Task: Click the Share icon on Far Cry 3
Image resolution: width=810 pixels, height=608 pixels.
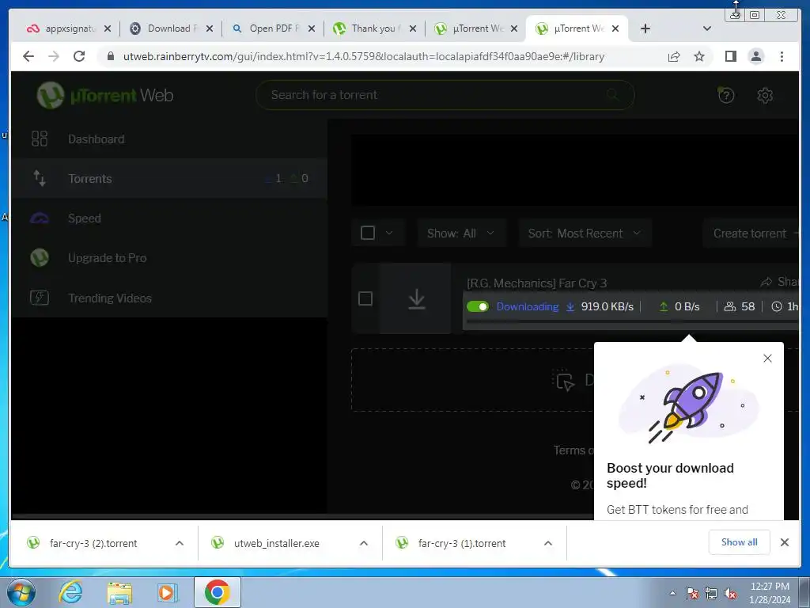Action: coord(766,282)
